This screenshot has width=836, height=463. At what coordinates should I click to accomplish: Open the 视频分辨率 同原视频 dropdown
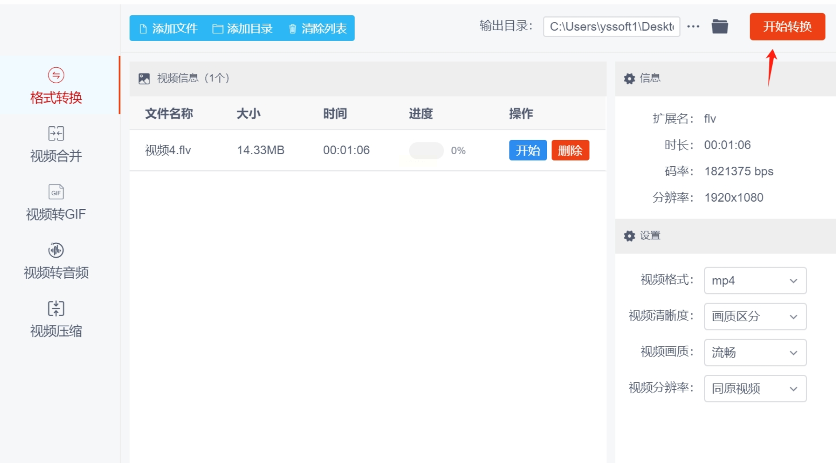pos(755,389)
